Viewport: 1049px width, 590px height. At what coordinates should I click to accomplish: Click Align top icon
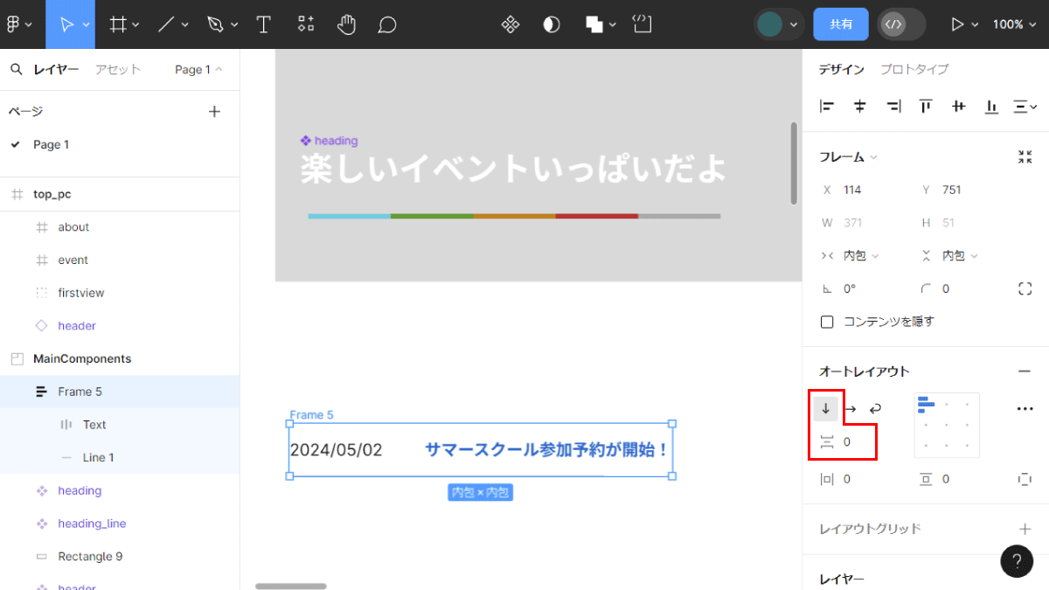926,107
